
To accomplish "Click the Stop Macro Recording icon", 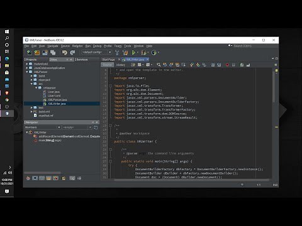I will (x=233, y=65).
